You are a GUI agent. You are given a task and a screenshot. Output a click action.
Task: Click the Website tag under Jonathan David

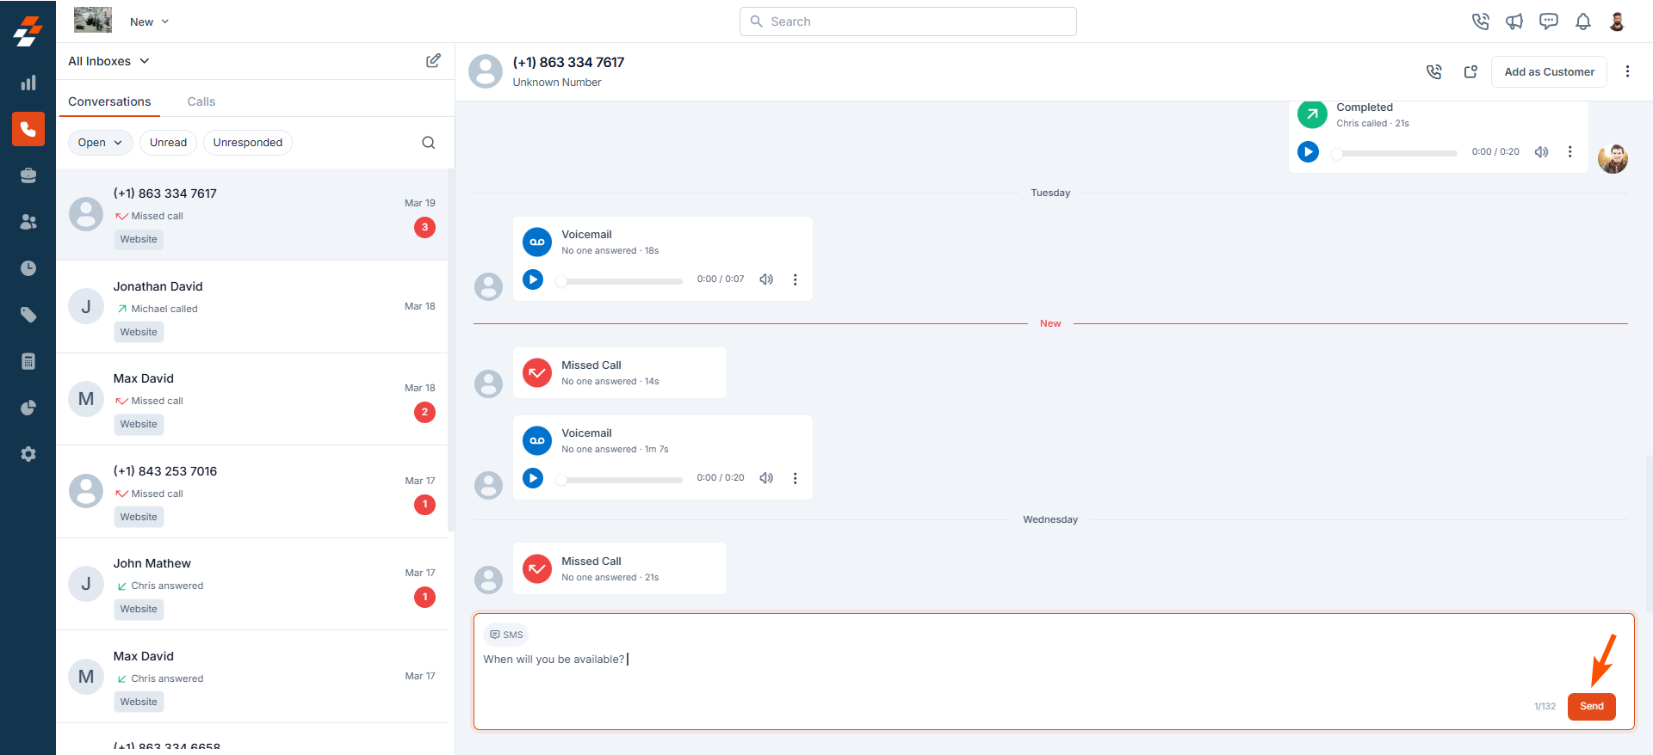(139, 332)
